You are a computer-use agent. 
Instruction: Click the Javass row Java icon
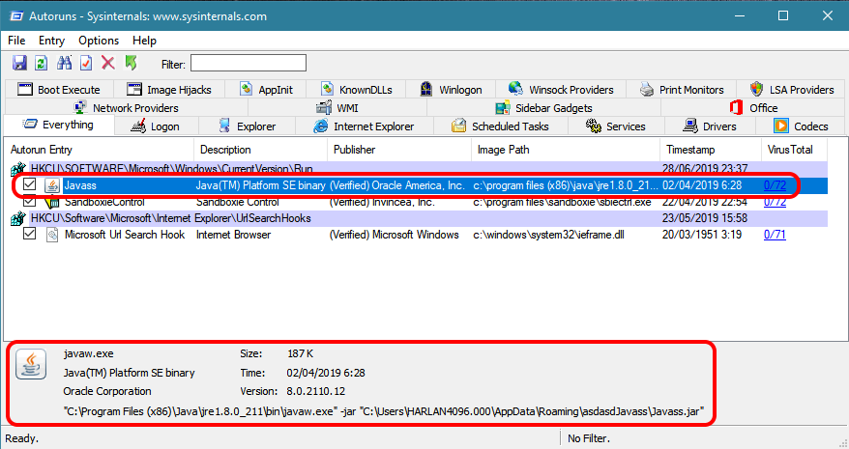click(x=52, y=185)
